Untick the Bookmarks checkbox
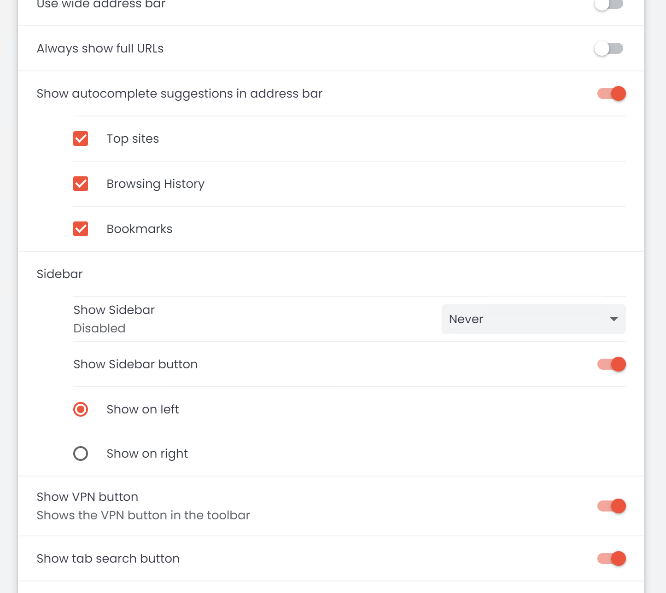This screenshot has height=593, width=666. [x=81, y=229]
